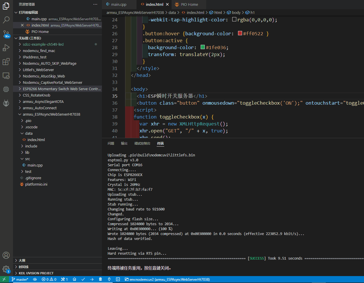This screenshot has height=283, width=364.
Task: Click the cloud publish changes icon
Action: click(x=35, y=280)
